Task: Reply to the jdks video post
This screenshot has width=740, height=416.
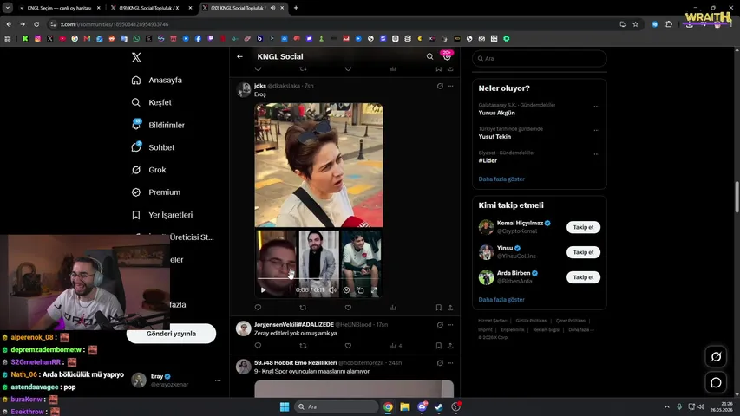Action: click(258, 308)
